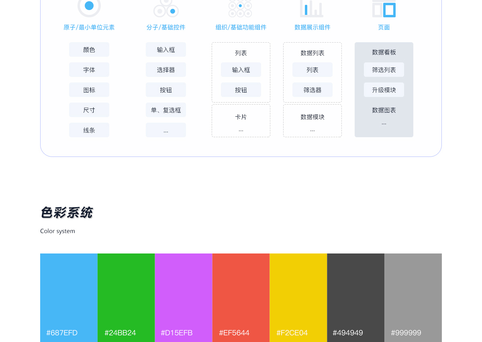
Task: Click the 列表 pill under 数据列表
Action: [x=312, y=70]
